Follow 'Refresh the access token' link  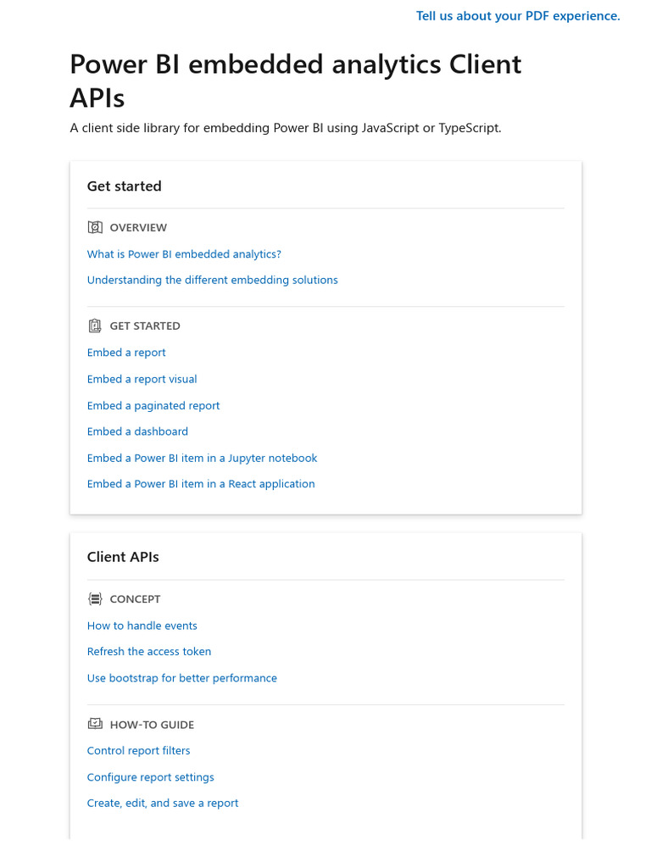point(149,652)
